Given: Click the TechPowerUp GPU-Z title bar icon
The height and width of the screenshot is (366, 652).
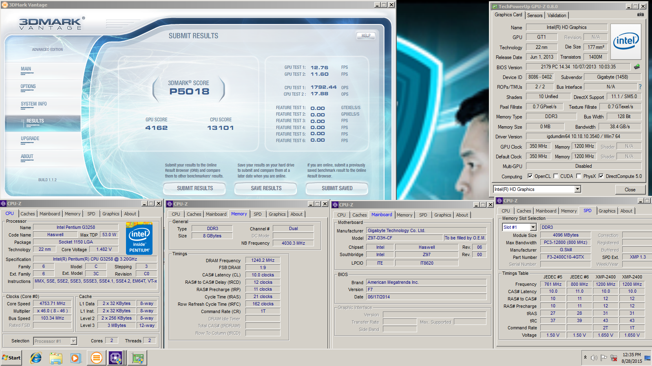Looking at the screenshot, I should pos(495,7).
